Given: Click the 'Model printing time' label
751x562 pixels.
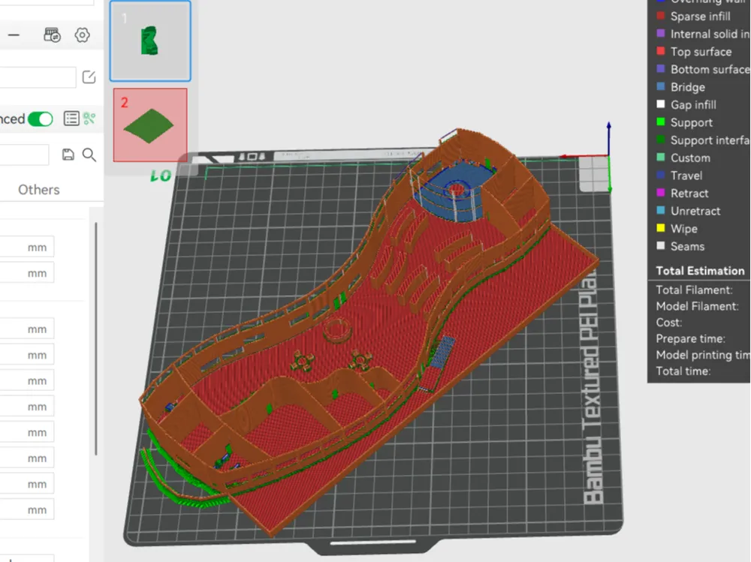Looking at the screenshot, I should 703,355.
